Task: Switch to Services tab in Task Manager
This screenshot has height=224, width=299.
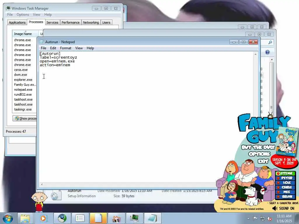Action: click(52, 22)
